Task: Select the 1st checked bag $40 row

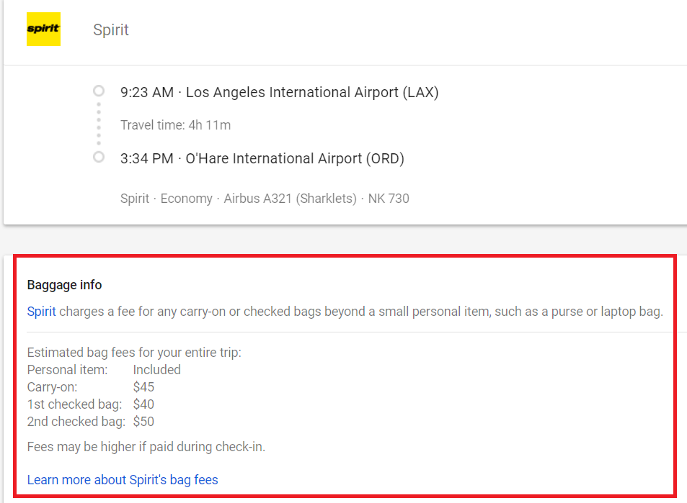Action: tap(94, 404)
